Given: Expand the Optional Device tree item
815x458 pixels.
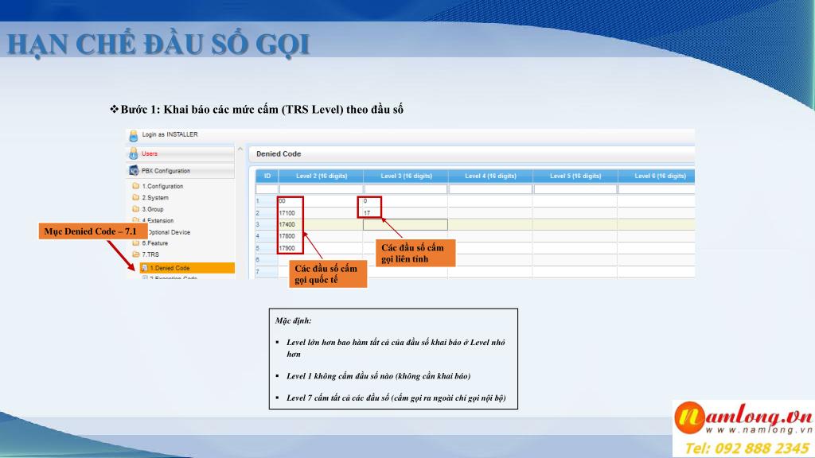Looking at the screenshot, I should tap(170, 232).
